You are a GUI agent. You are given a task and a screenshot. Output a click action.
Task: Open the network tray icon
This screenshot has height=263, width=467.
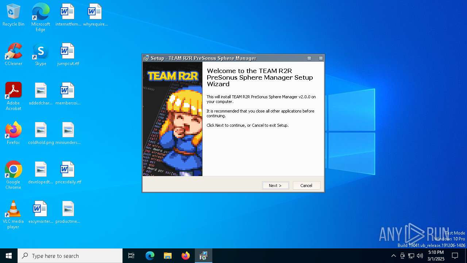point(411,256)
